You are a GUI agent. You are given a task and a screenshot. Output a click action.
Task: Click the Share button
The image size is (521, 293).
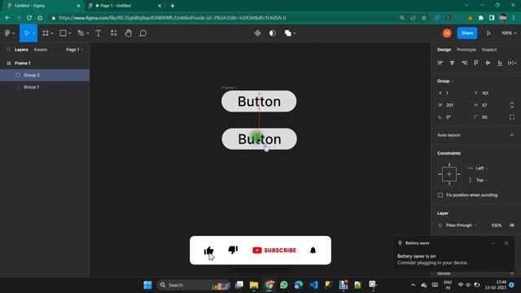pos(467,33)
